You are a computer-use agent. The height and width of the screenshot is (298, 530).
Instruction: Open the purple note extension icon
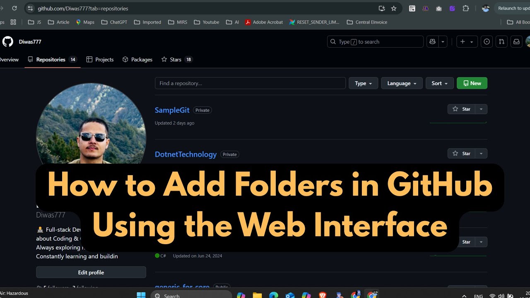point(452,8)
